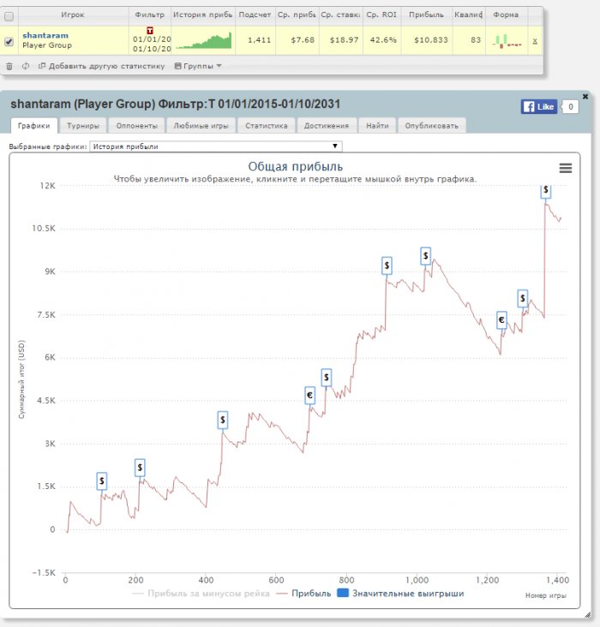Open the Оппоненты tab
600x627 pixels.
137,126
